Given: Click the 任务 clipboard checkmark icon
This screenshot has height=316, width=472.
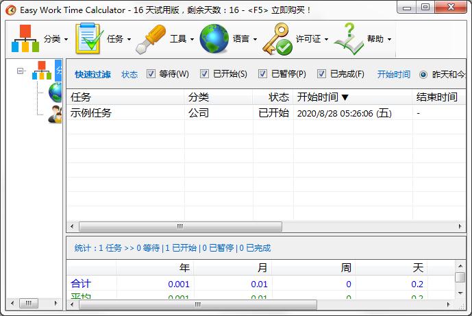Looking at the screenshot, I should point(89,38).
